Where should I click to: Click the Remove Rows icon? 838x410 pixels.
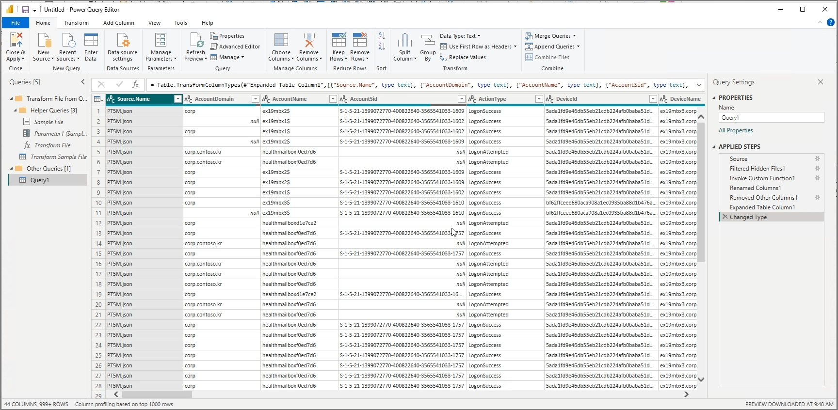click(360, 40)
